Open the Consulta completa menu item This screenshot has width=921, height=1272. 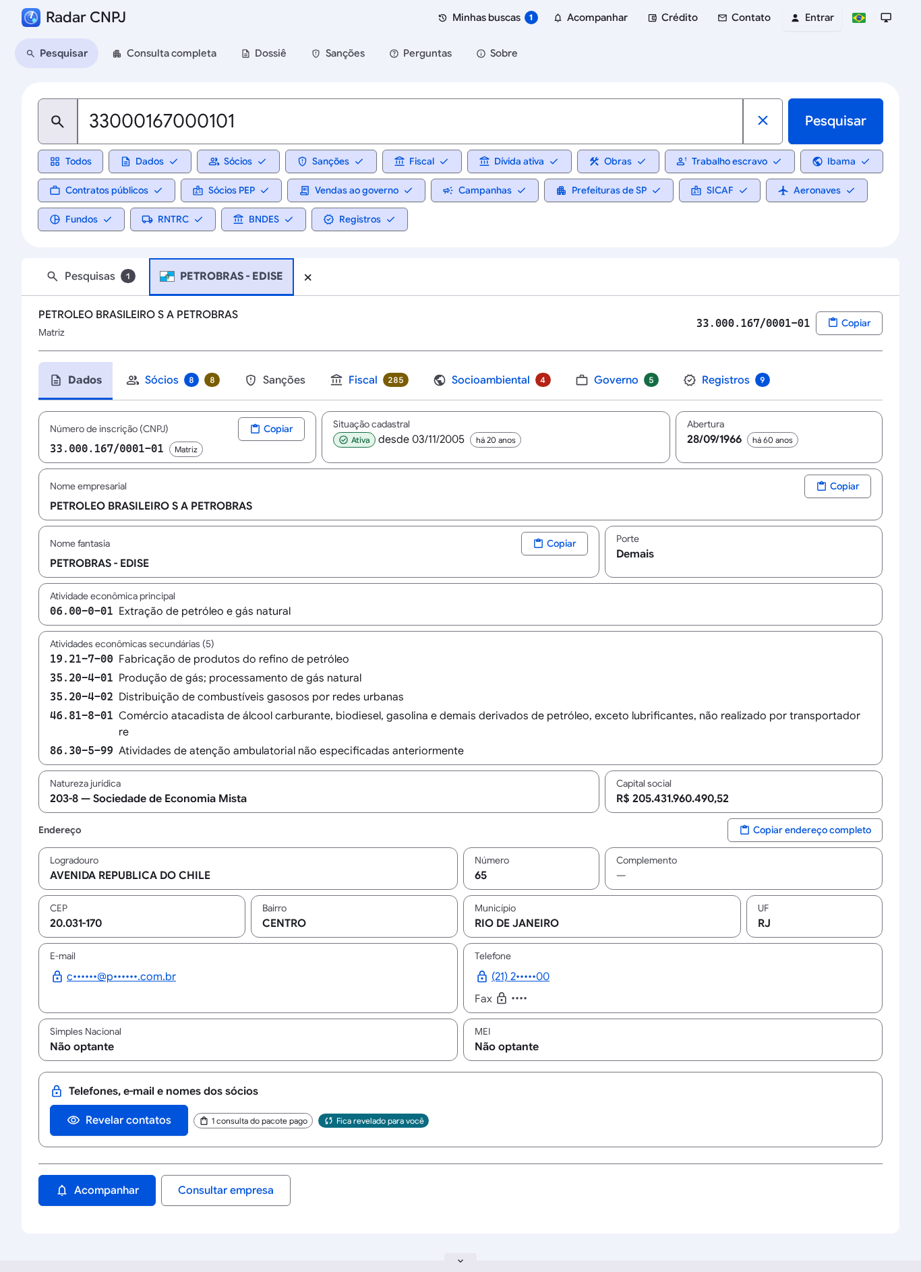[165, 53]
